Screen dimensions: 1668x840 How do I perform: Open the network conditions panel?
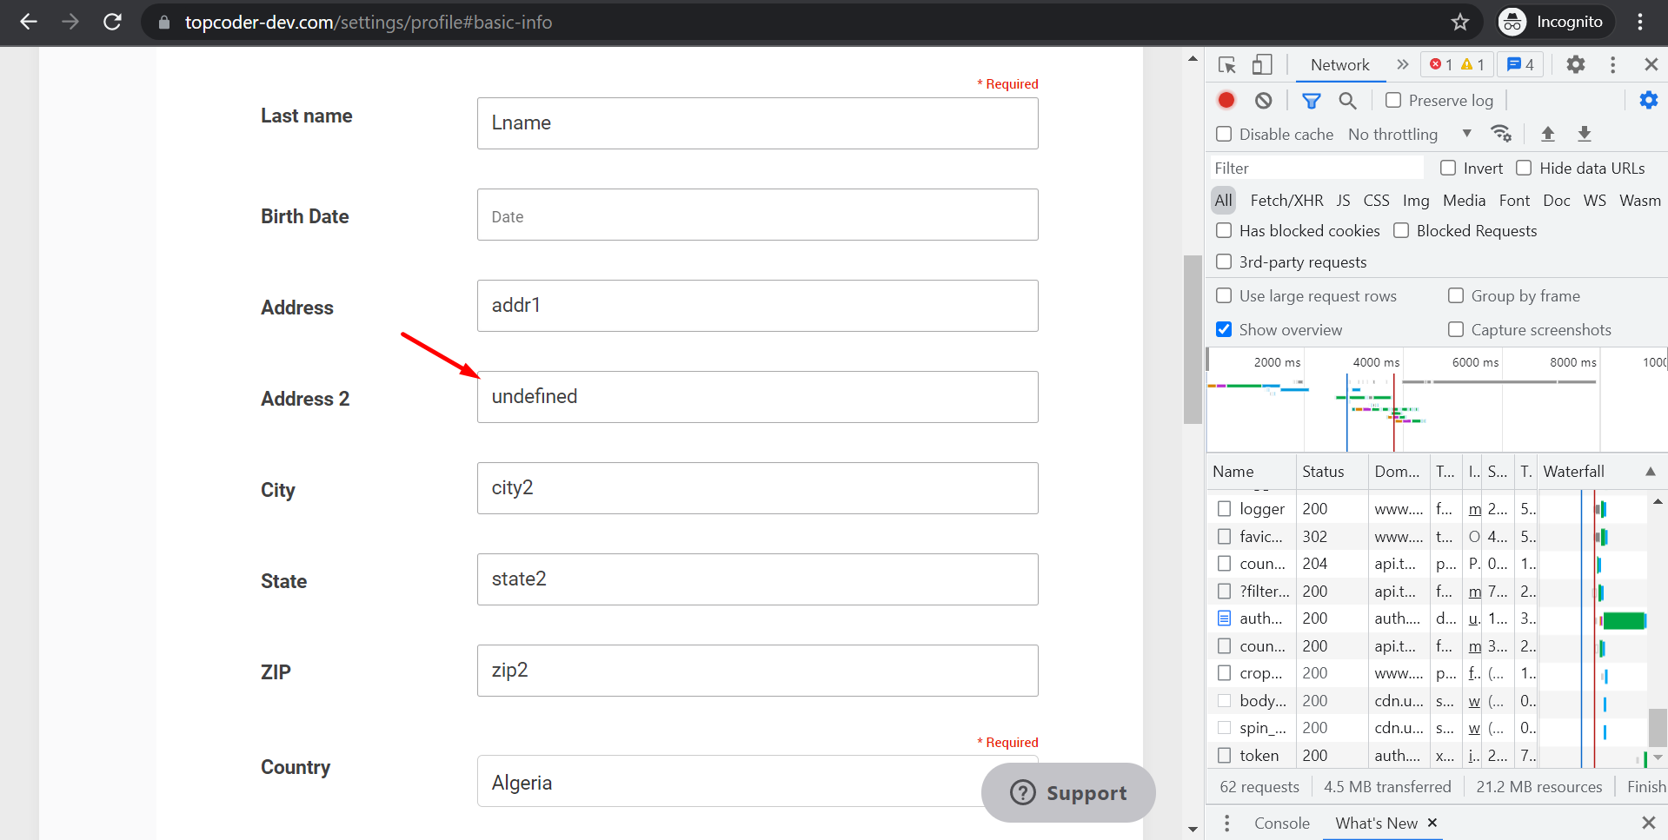pos(1502,134)
